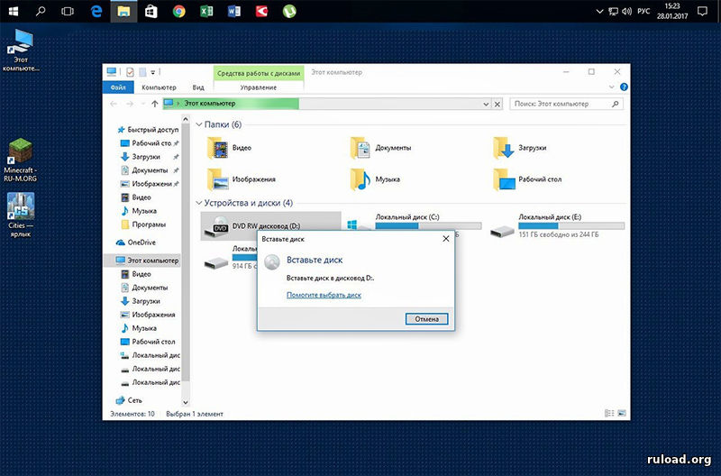Click the volume speaker tray icon

coord(626,12)
